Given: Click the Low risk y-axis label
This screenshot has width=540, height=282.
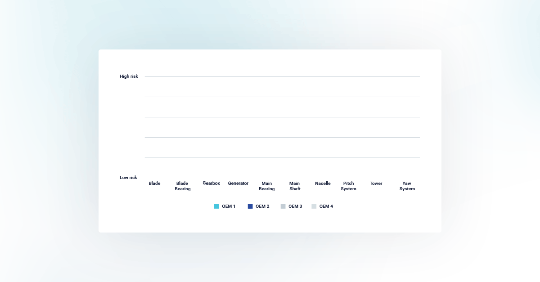Looking at the screenshot, I should point(128,178).
